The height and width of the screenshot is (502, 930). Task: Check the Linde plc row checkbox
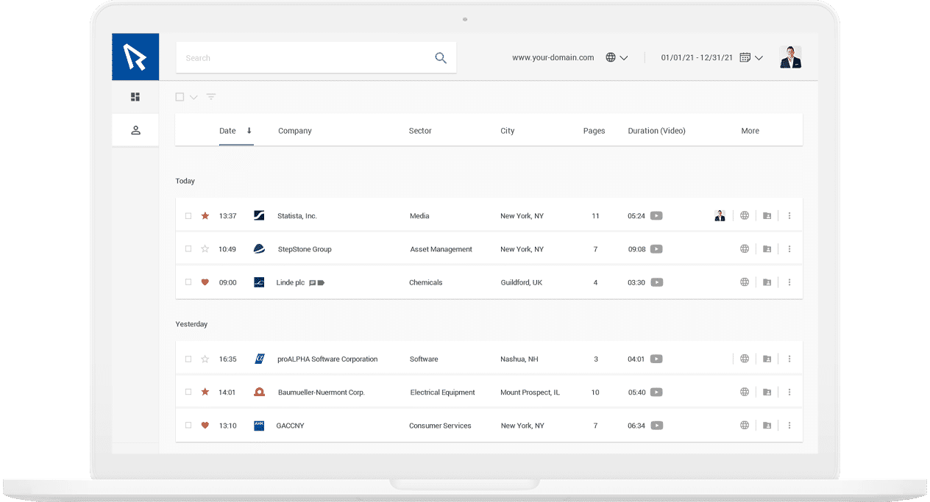[x=188, y=282]
